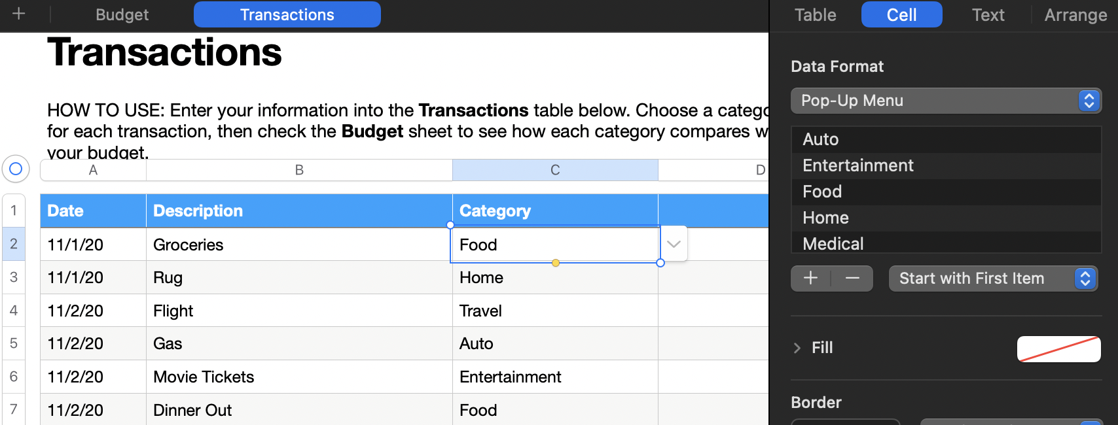Switch to the Budget sheet tab

point(122,14)
